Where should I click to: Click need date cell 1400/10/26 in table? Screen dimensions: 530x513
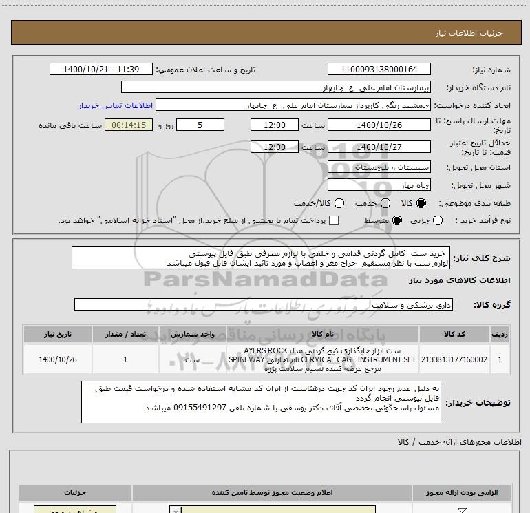57,359
